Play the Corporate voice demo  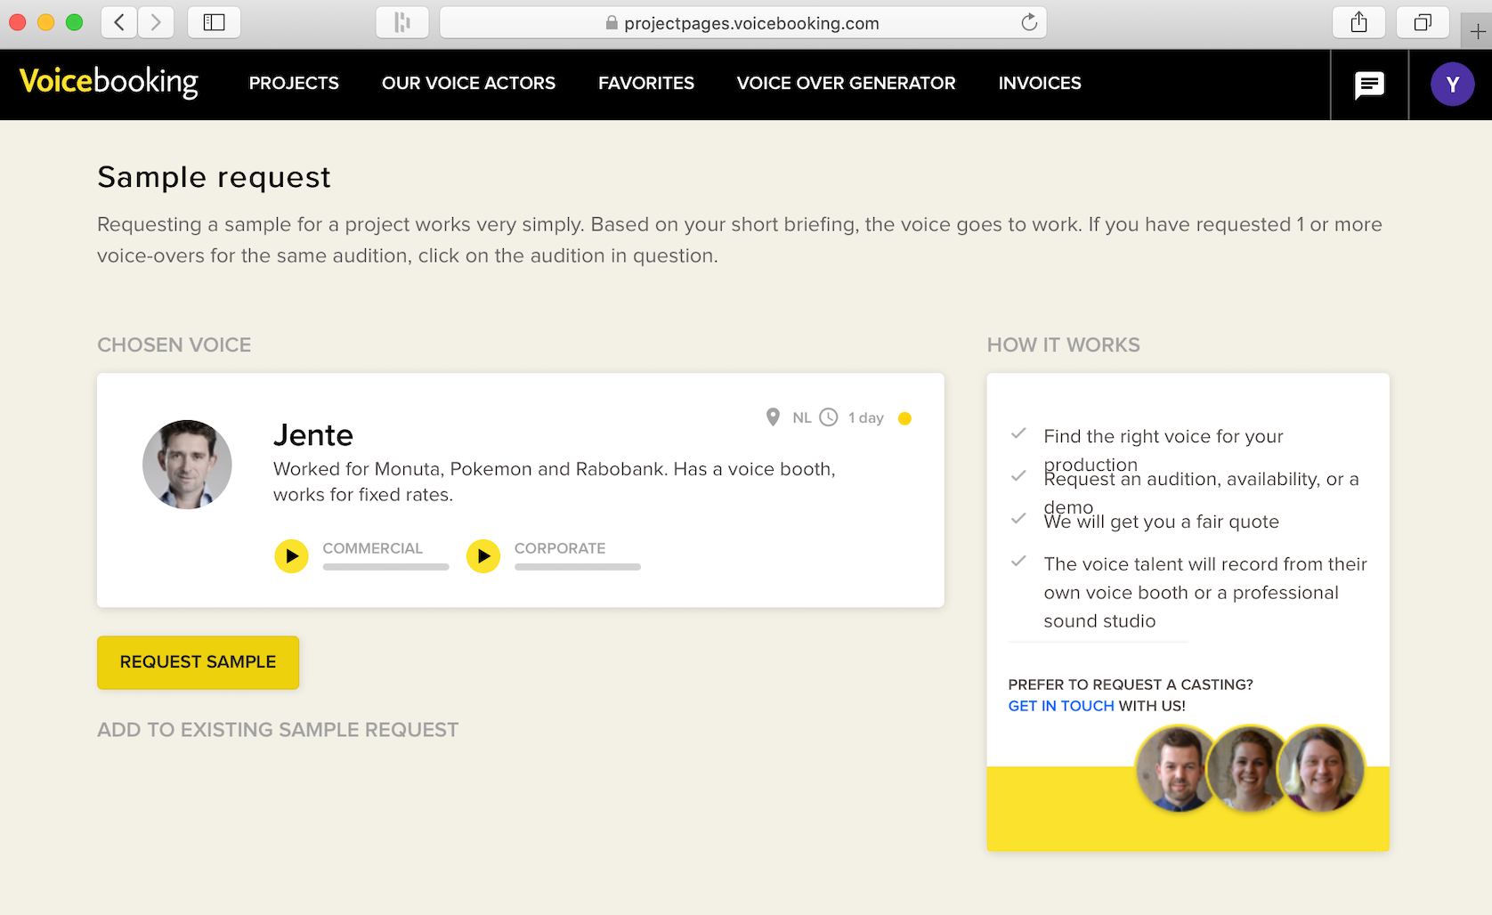(x=482, y=556)
